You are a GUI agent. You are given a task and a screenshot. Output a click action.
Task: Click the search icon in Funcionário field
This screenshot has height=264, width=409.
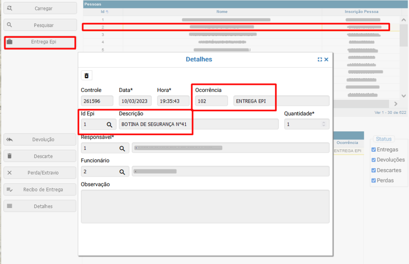(x=122, y=172)
